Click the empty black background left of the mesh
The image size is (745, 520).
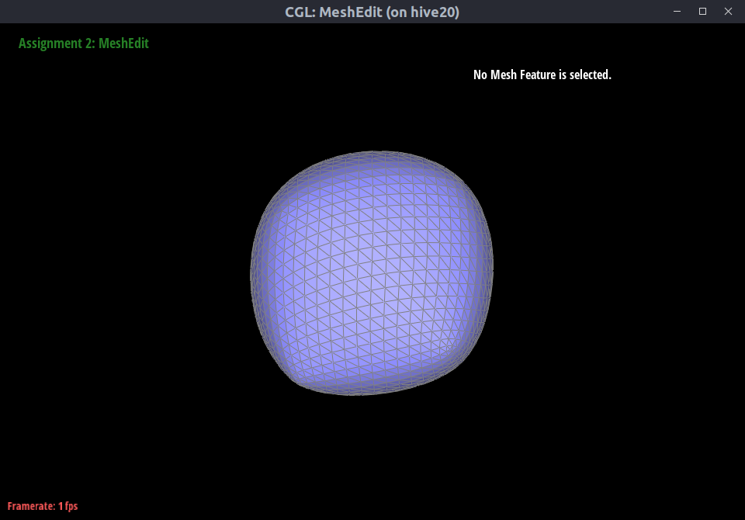[124, 272]
